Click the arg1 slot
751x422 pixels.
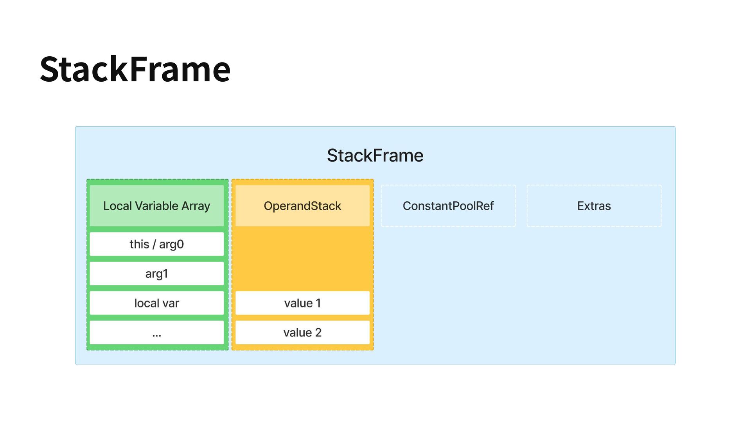[x=156, y=274]
